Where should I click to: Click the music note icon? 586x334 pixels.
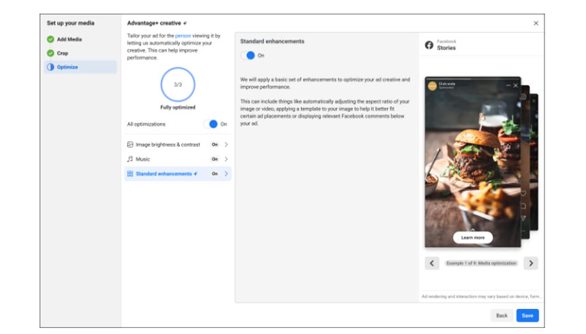click(130, 159)
